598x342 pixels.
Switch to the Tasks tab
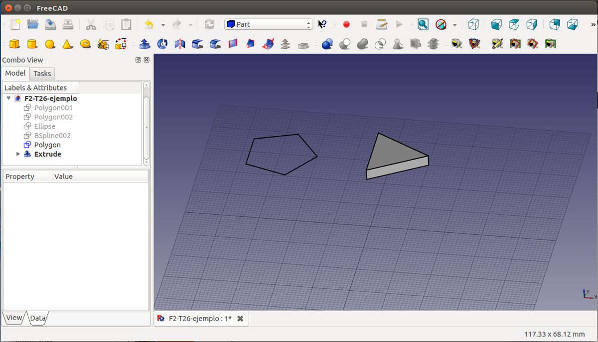[x=42, y=74]
